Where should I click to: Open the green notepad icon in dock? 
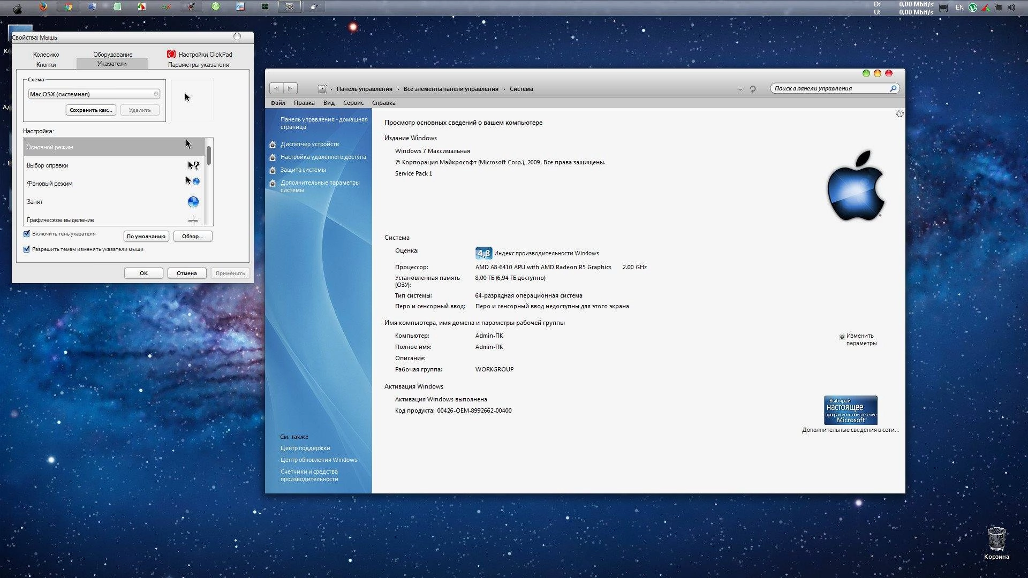coord(117,7)
